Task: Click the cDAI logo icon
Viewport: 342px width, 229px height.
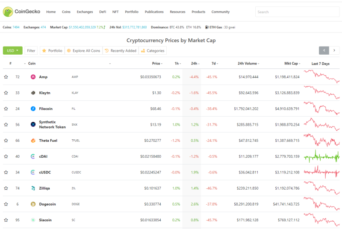Action: coord(33,156)
